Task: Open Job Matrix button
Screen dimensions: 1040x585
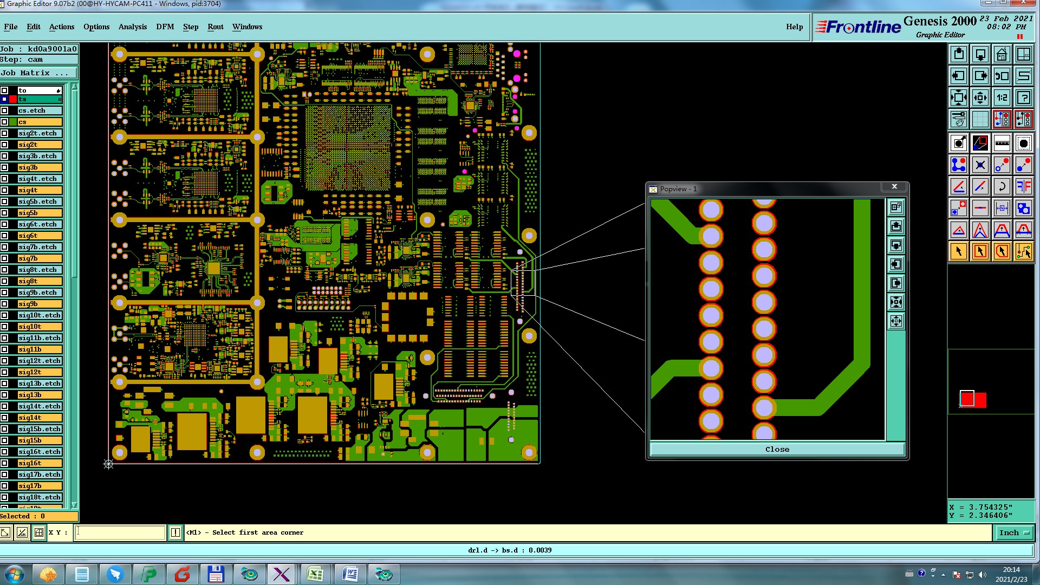Action: click(38, 73)
